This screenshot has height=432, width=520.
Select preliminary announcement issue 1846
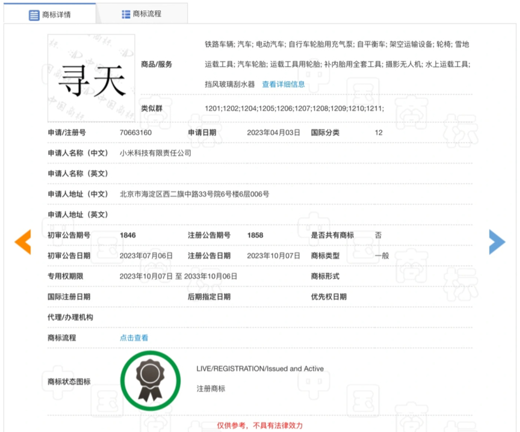point(127,235)
